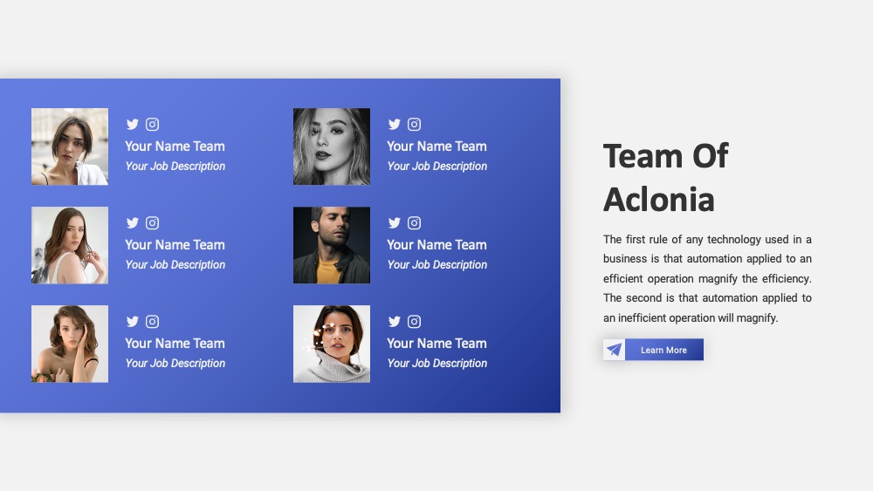Click Instagram icon beside bearded man in yellow shirt
The image size is (873, 491).
coord(414,223)
